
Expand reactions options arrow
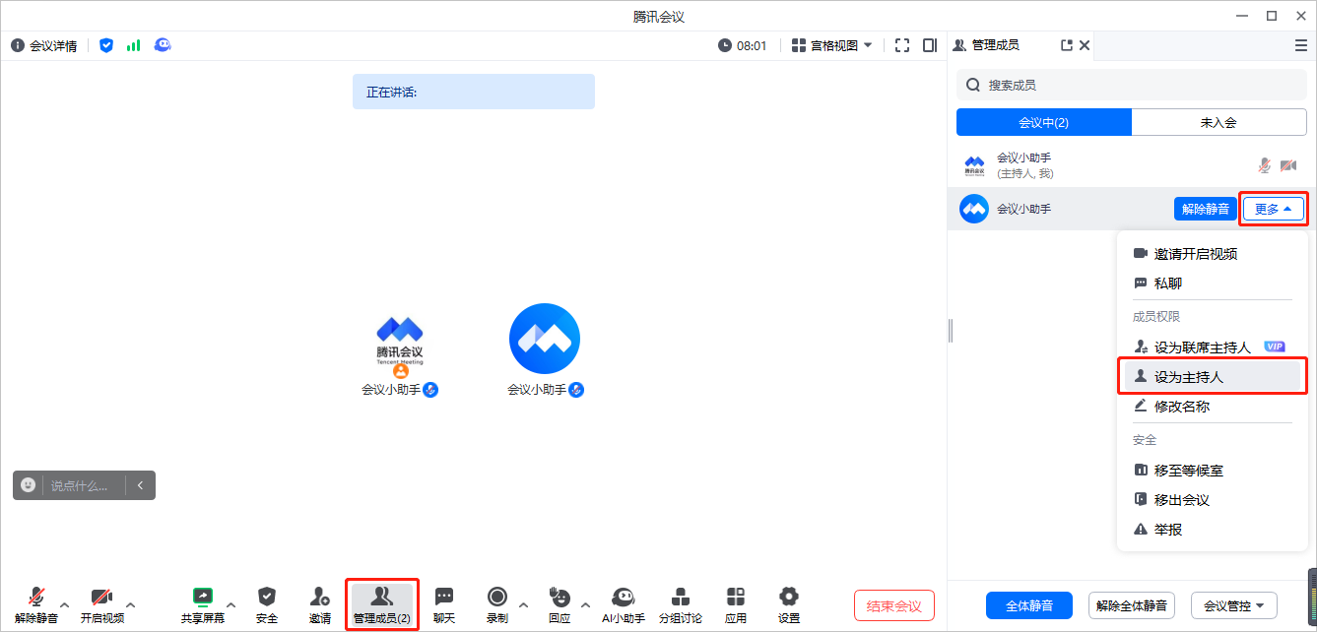pyautogui.click(x=585, y=604)
